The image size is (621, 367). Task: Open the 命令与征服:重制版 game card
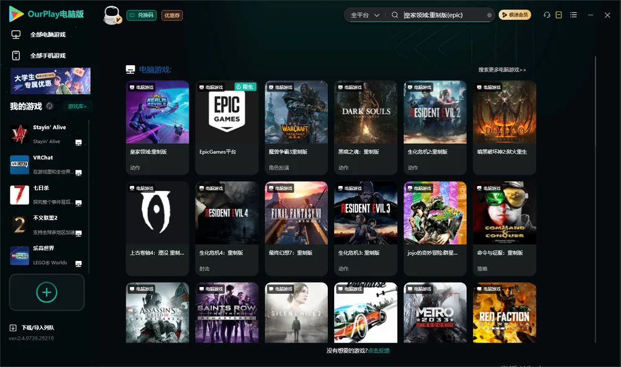point(504,229)
